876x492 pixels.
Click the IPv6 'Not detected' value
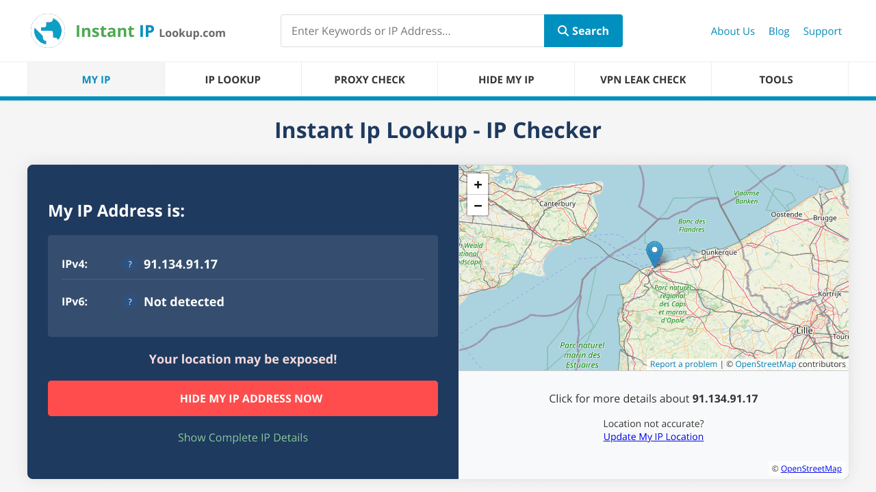tap(184, 301)
